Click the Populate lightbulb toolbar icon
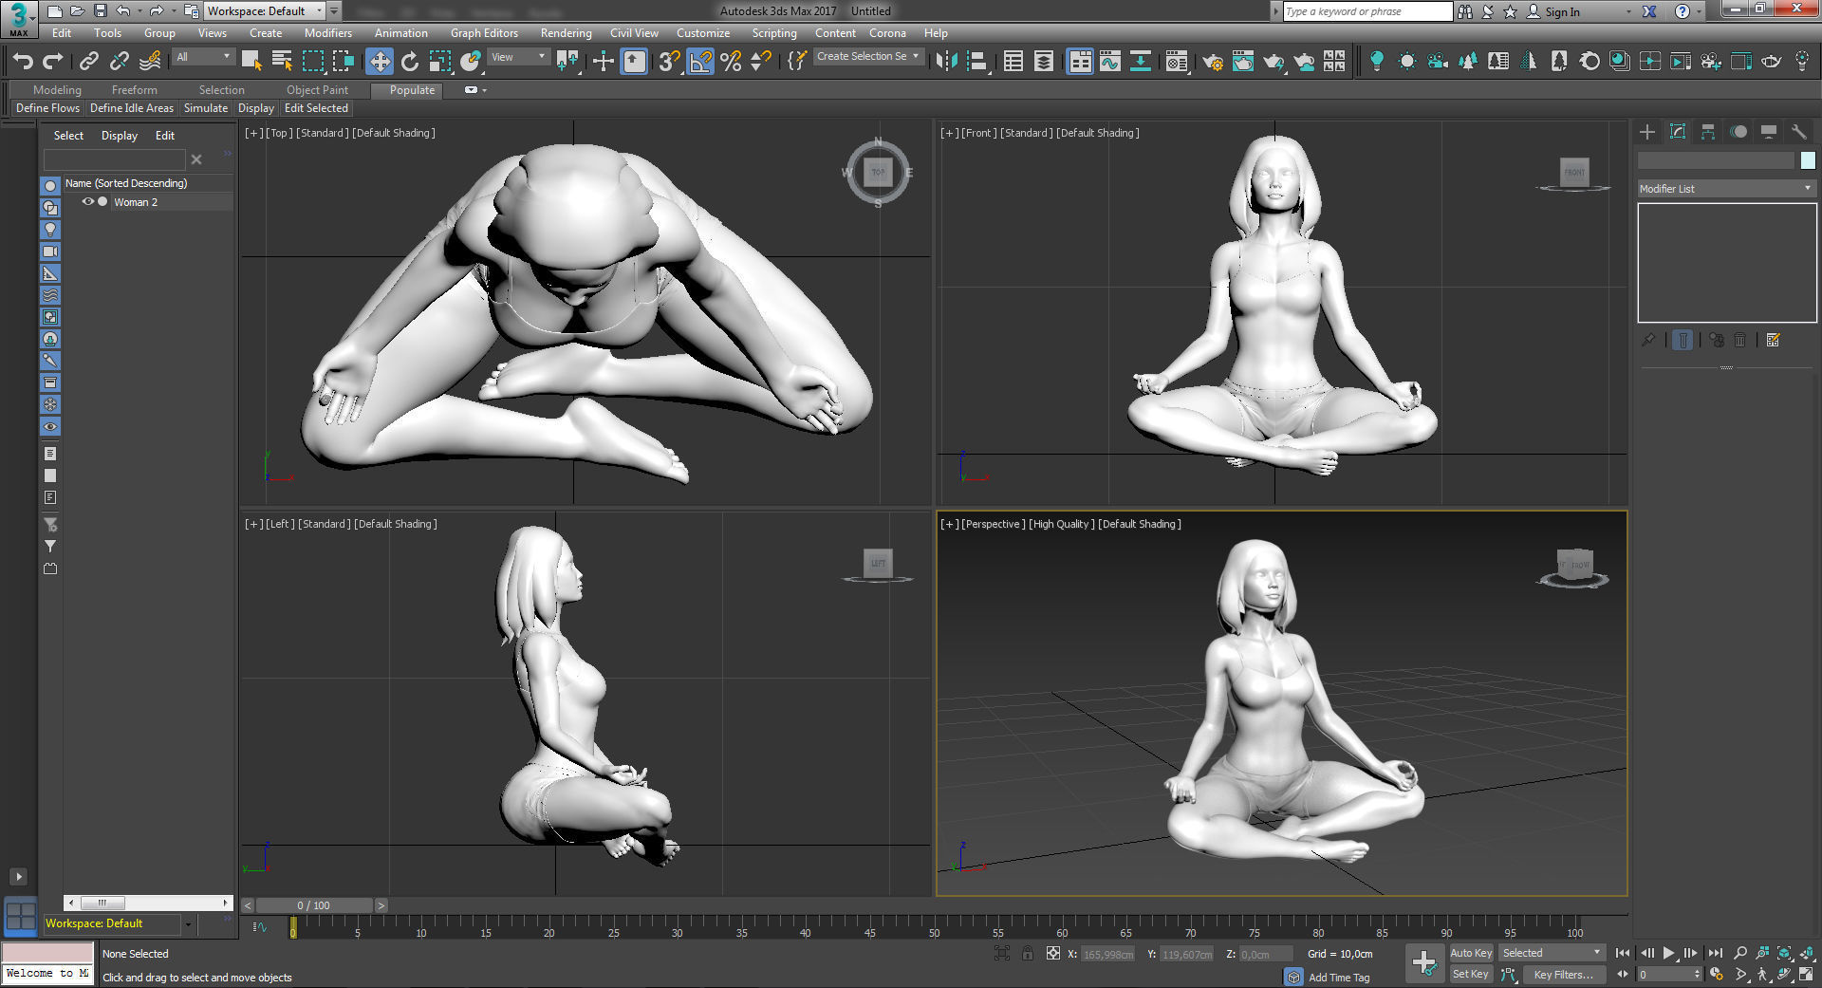 1377,62
